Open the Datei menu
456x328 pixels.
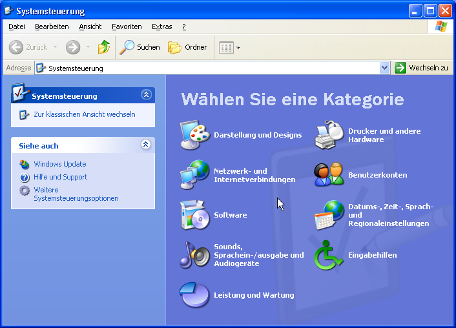point(17,26)
